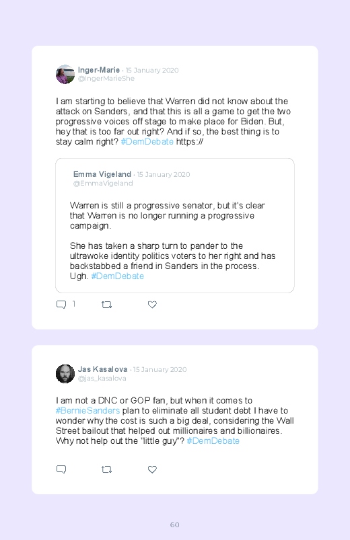Open Inger-Marie's profile picture
The height and width of the screenshot is (540, 350).
click(65, 74)
